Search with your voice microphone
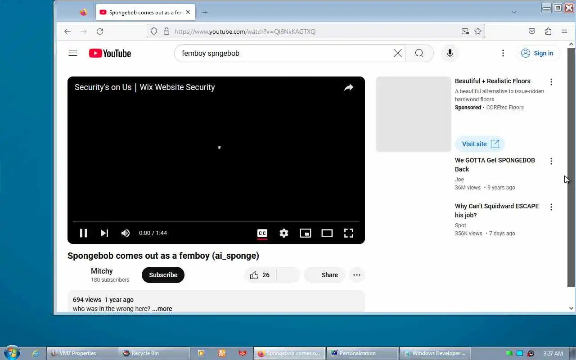576x360 pixels. (450, 53)
